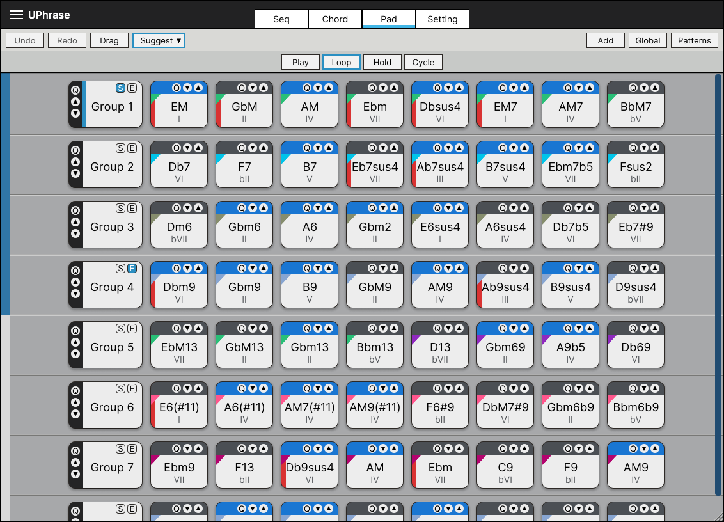
Task: Click the Q icon on the Ebm9 pad
Action: (x=177, y=448)
